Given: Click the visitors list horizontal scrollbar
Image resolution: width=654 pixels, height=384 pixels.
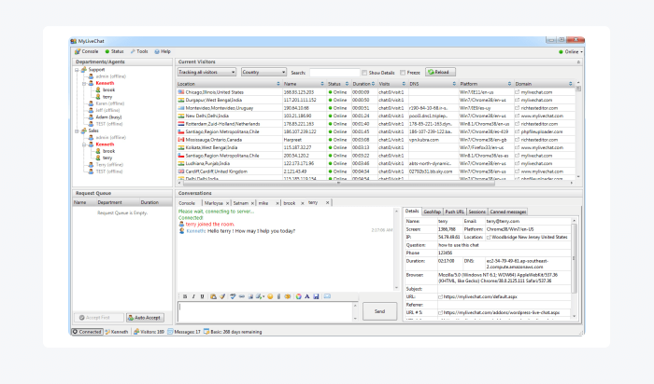Looking at the screenshot, I should [337, 183].
